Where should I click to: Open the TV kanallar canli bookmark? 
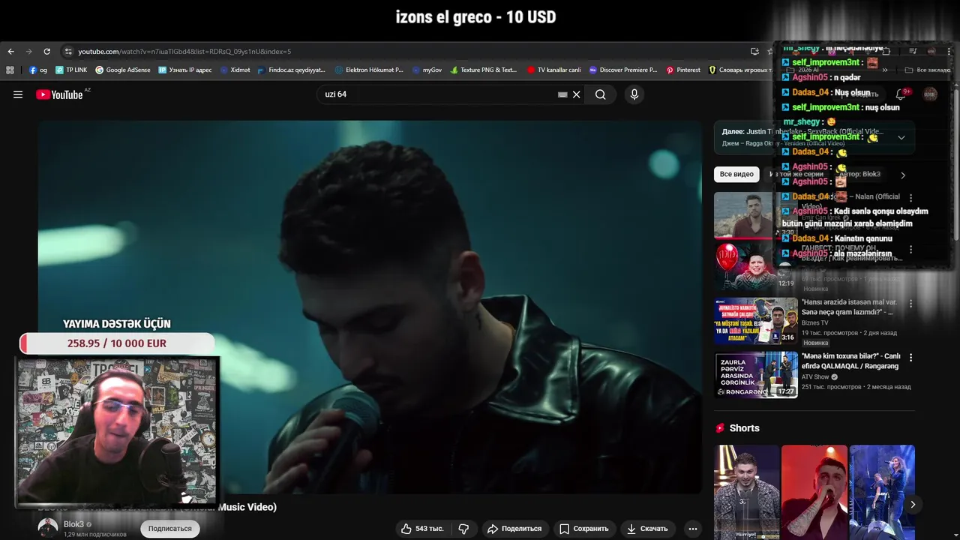553,70
